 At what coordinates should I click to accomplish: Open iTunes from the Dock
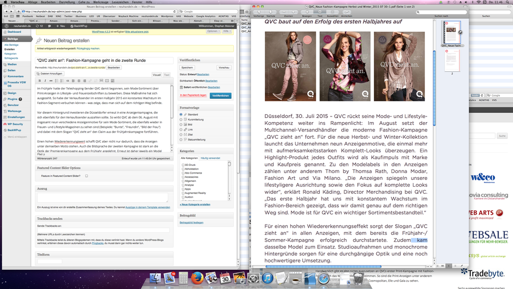267,278
